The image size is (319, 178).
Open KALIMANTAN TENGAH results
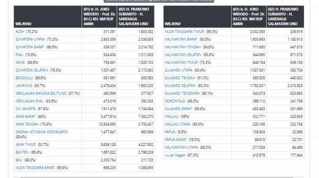pyautogui.click(x=183, y=47)
